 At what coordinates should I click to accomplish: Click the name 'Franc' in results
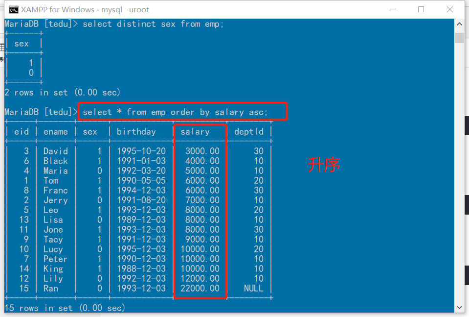(56, 190)
